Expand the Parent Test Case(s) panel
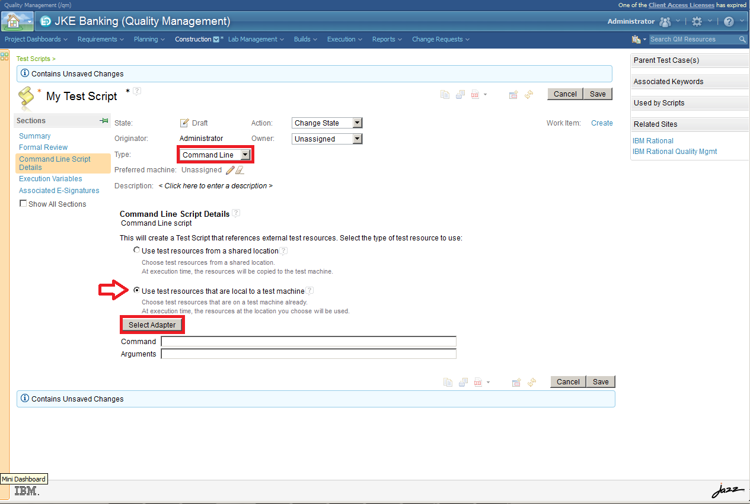This screenshot has width=750, height=504. pos(689,60)
